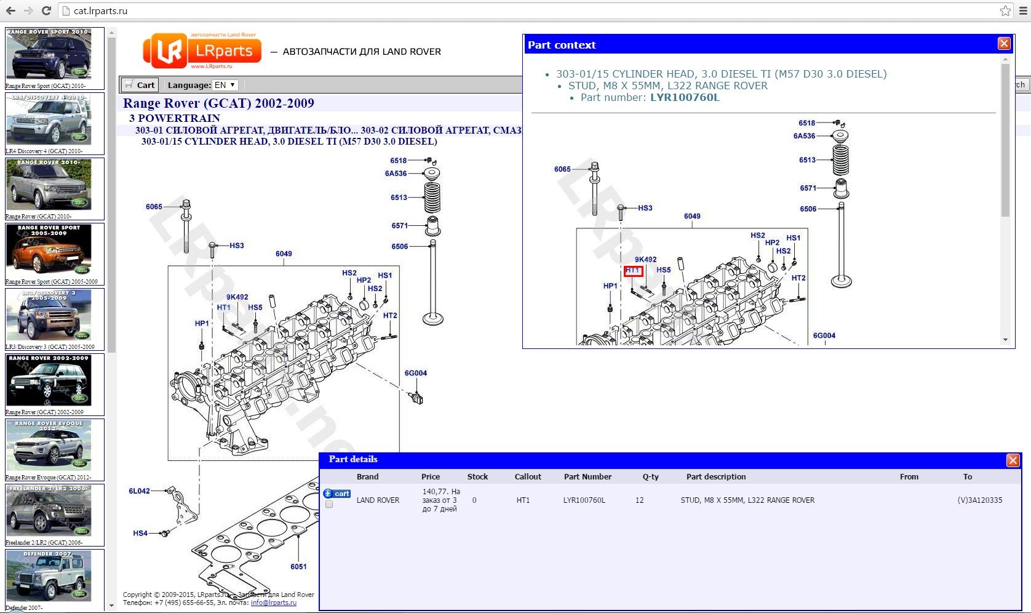Image resolution: width=1031 pixels, height=613 pixels.
Task: Click callout 6L042 in main diagram
Action: point(139,491)
